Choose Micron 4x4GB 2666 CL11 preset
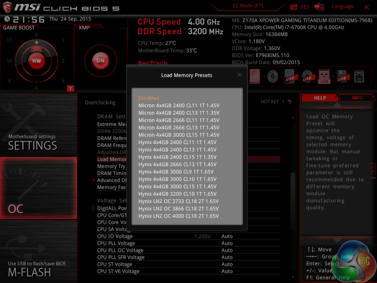This screenshot has width=377, height=283. [x=179, y=120]
